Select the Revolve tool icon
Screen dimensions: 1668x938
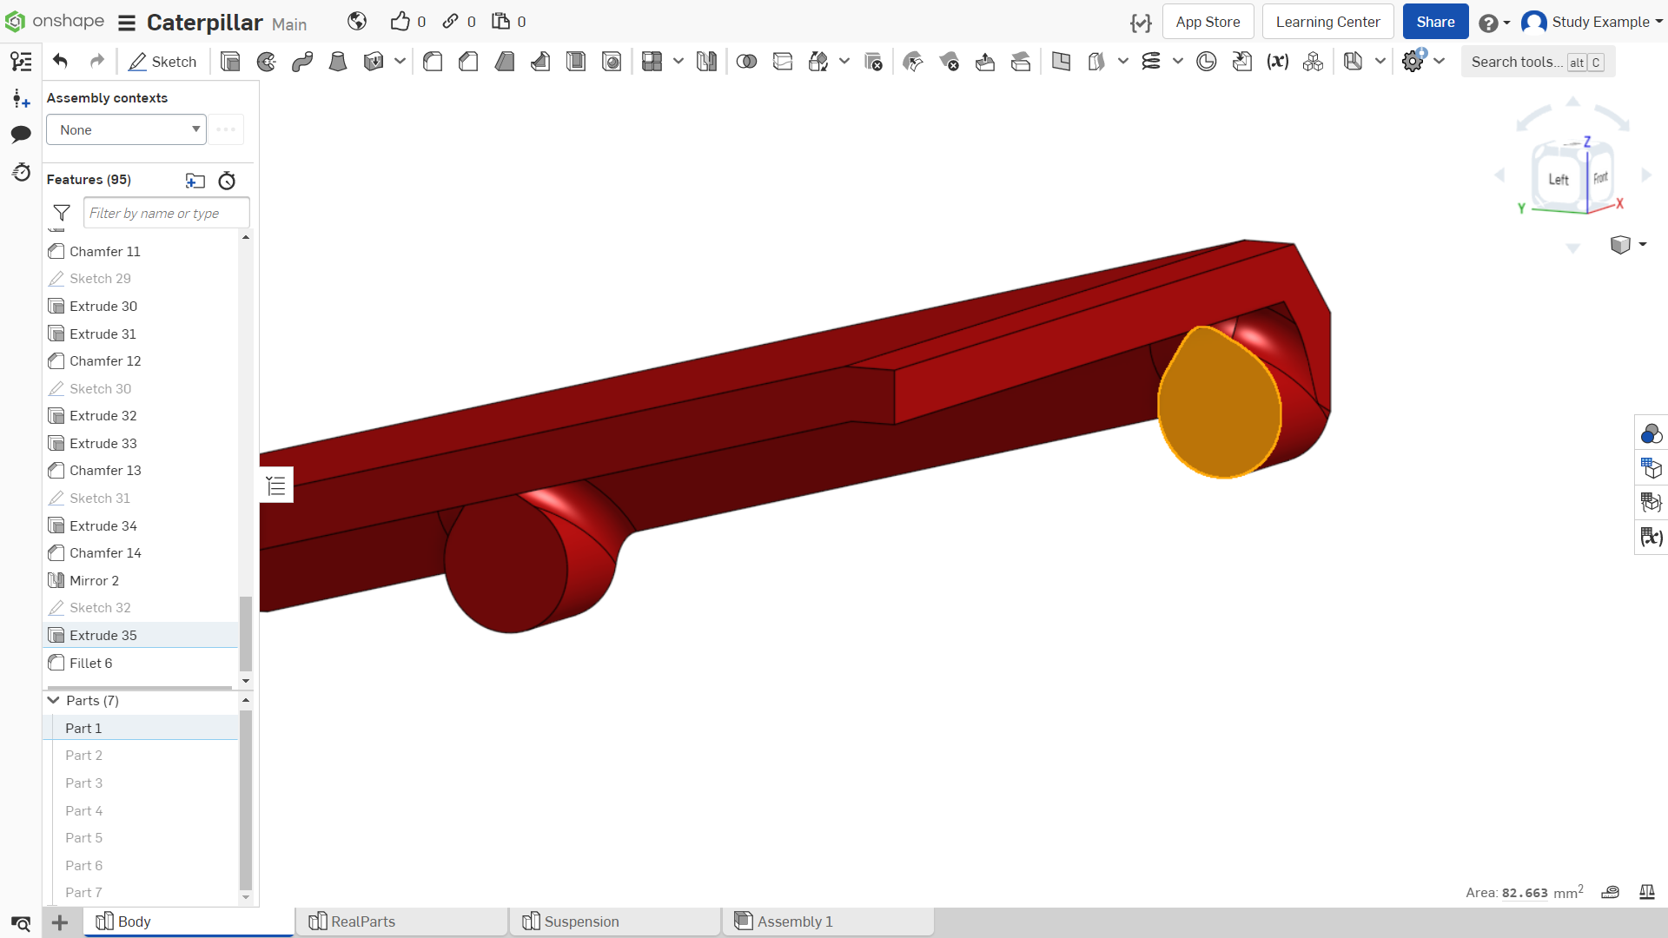267,62
